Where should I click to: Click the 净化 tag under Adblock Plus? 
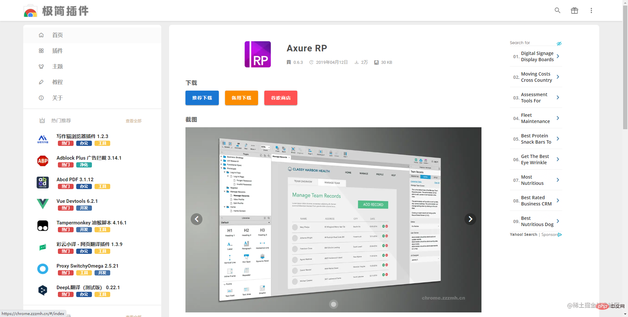[84, 165]
